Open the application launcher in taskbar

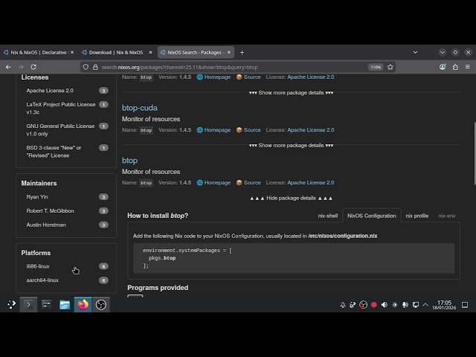tap(11, 304)
